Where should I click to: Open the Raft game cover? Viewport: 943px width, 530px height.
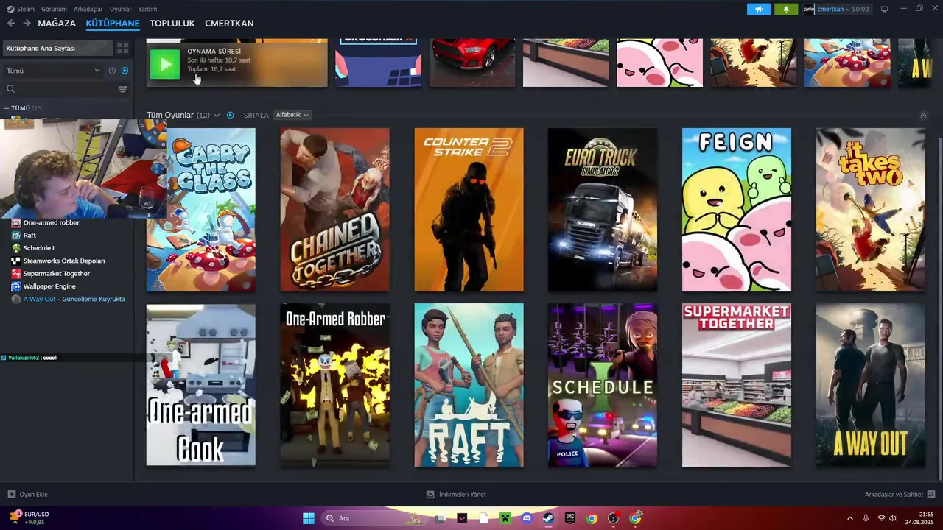click(469, 385)
